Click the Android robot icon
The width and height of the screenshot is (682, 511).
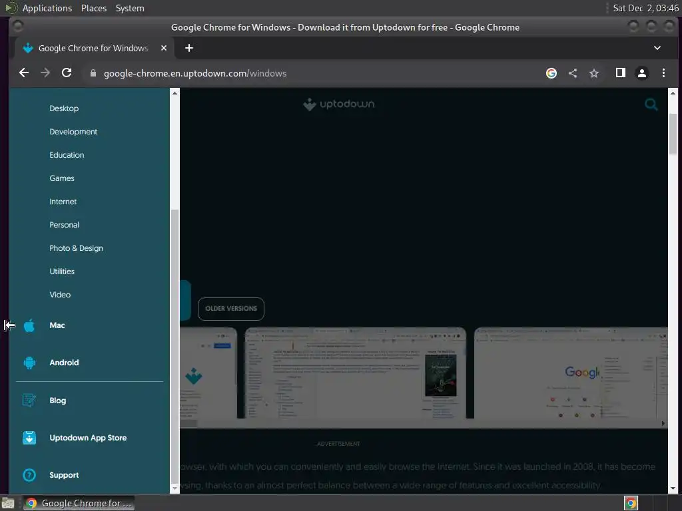tap(29, 363)
